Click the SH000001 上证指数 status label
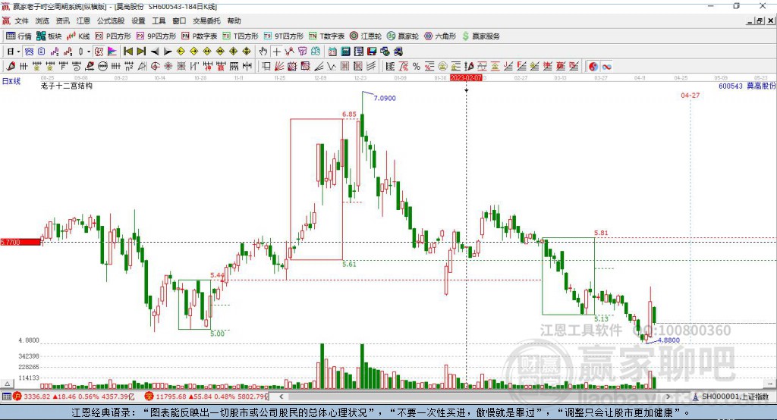777x420 pixels. tap(731, 396)
